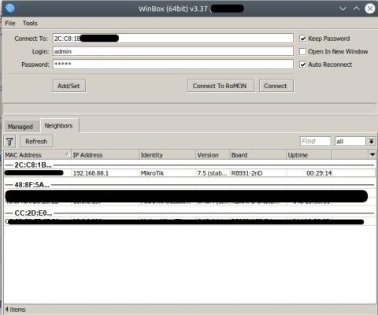
Task: Sort by Identity column header
Action: click(x=167, y=155)
